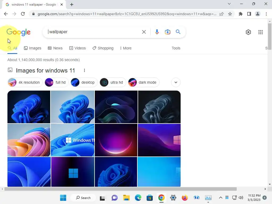Open the purple hills wallpaper thumbnail
Screen dimensions: 272x204
[x=159, y=140]
